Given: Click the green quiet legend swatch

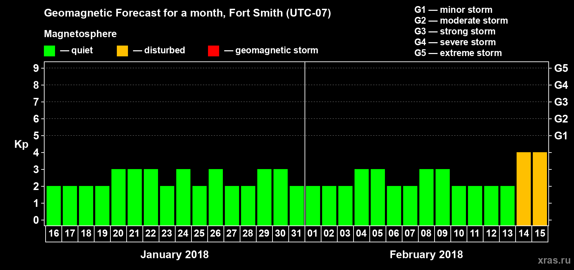Looking at the screenshot, I should coord(49,51).
